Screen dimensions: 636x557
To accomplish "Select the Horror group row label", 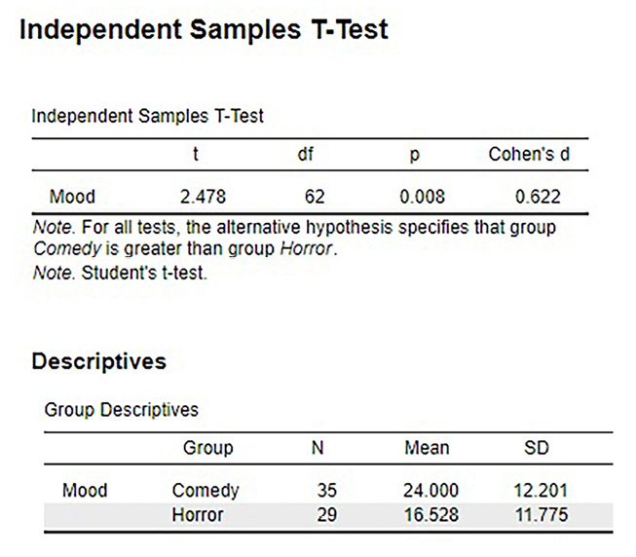I will (198, 514).
